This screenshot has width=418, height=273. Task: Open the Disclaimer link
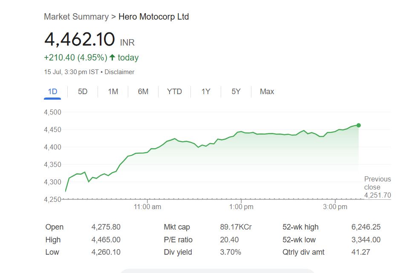(x=119, y=72)
